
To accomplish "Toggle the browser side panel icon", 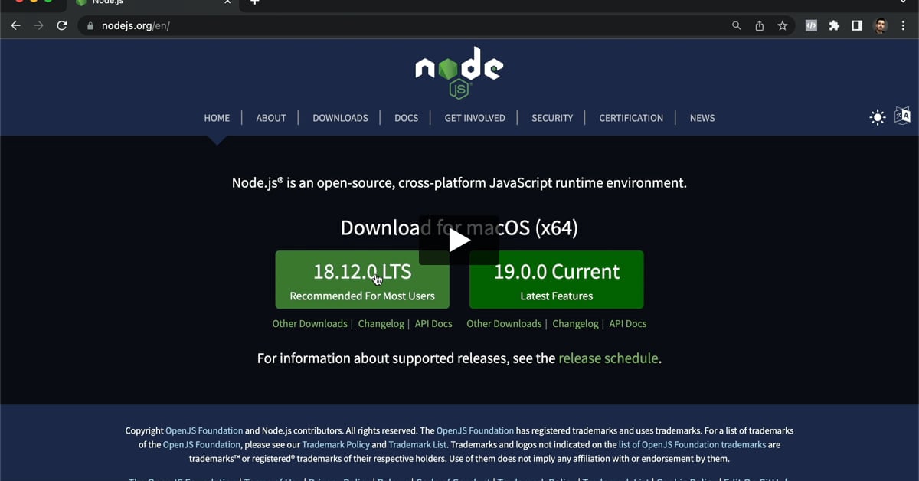I will [x=857, y=25].
